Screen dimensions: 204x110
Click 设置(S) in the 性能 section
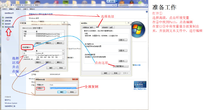pos(123,40)
